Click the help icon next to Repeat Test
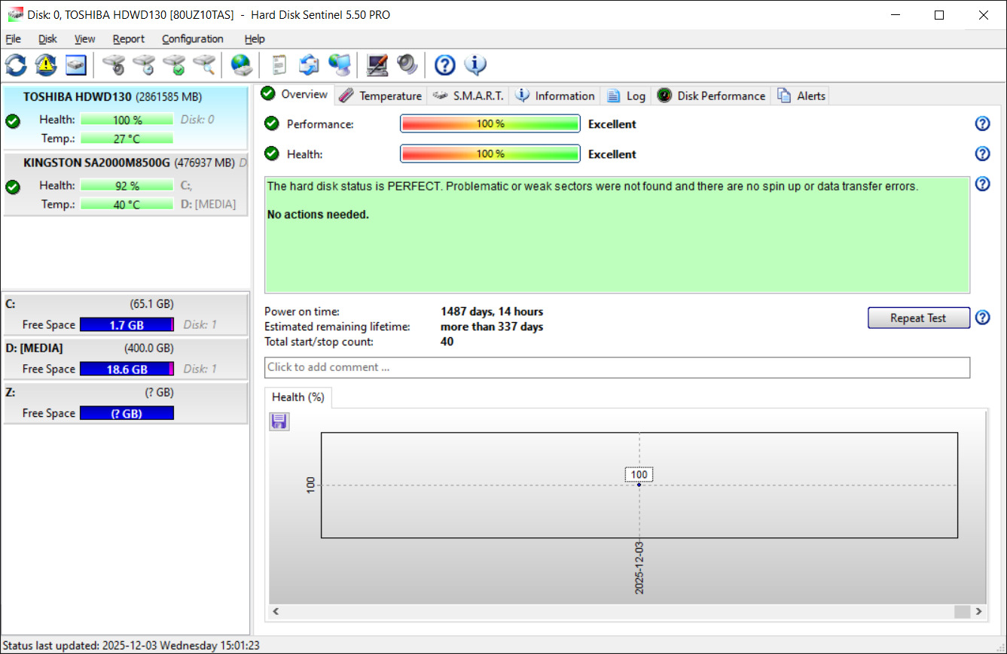The height and width of the screenshot is (654, 1007). 982,318
